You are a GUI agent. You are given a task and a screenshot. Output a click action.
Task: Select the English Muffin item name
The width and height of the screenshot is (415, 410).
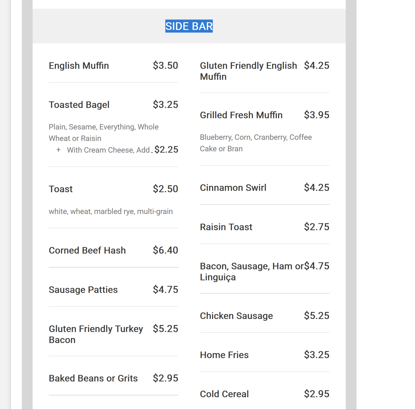79,66
